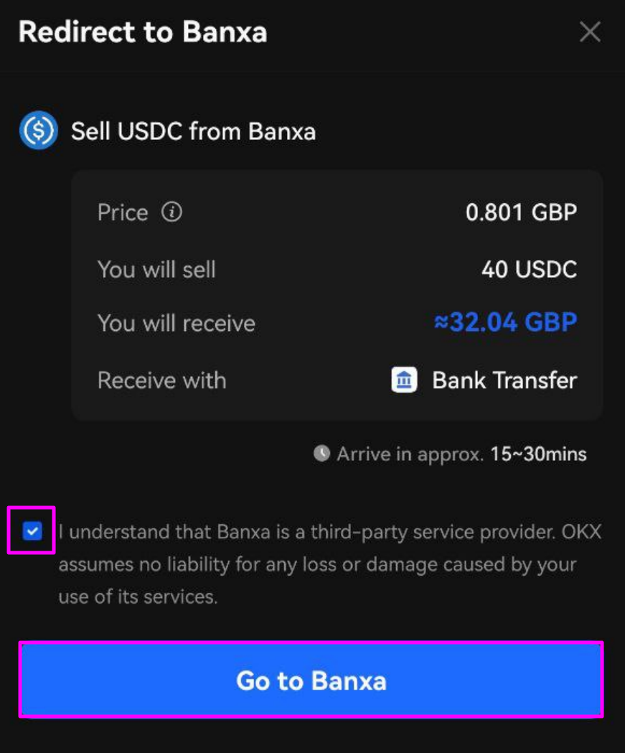Click the USDC coin icon
The width and height of the screenshot is (625, 753).
[39, 130]
